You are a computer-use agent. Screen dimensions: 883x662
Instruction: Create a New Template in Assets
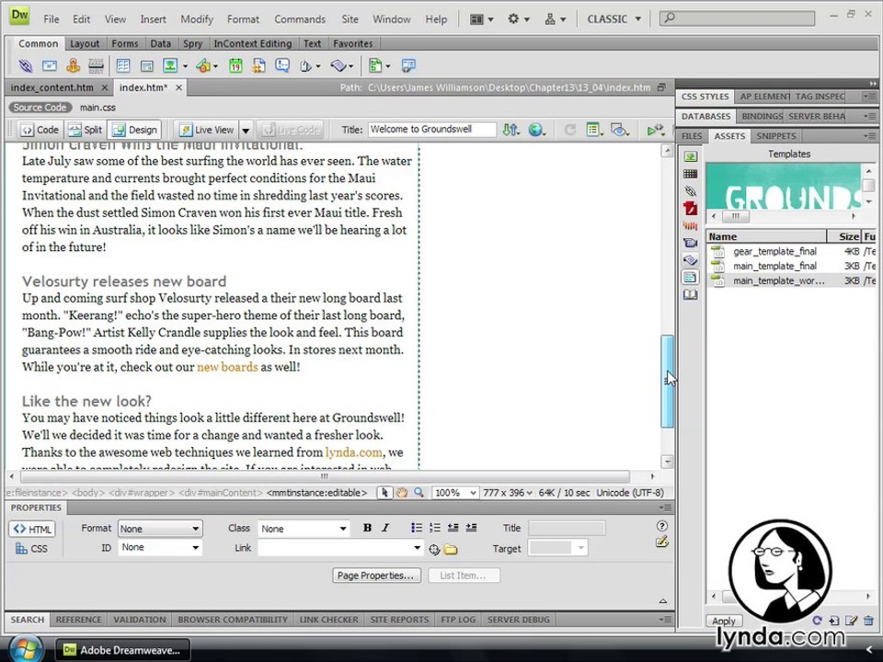834,621
